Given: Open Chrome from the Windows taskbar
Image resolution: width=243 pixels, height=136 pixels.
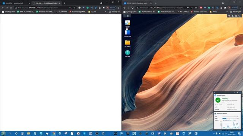Looking at the screenshot, I should coord(54,133).
